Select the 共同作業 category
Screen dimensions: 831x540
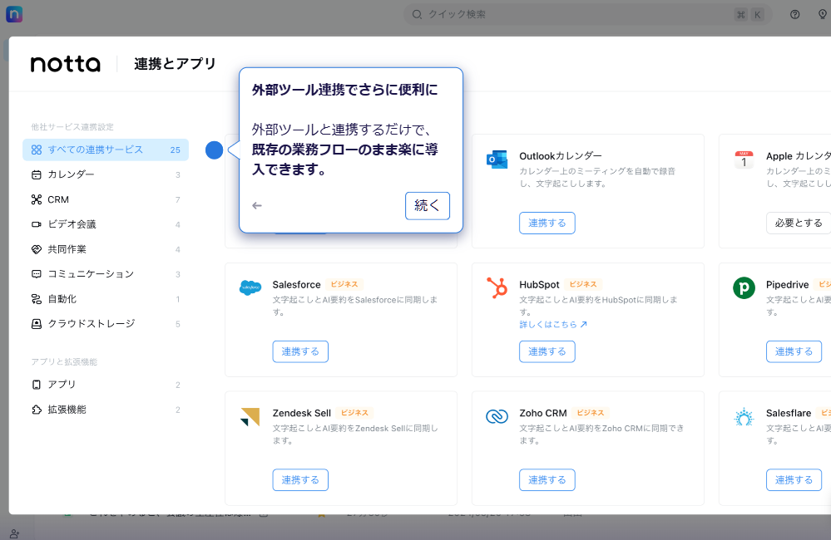[x=106, y=249]
